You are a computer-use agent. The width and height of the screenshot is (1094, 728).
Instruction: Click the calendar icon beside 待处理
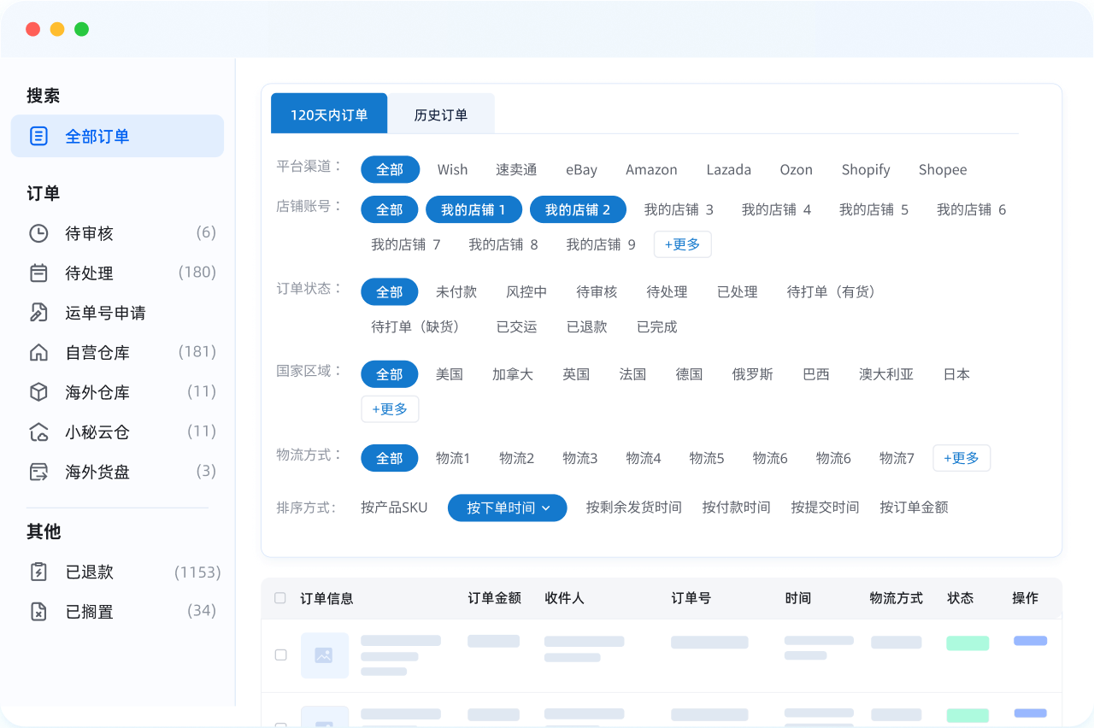tap(38, 273)
